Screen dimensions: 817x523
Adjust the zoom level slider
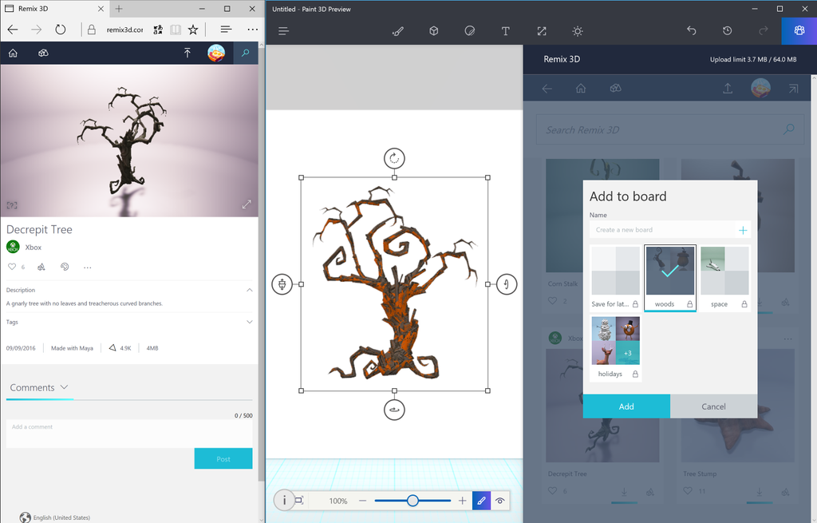(x=412, y=500)
